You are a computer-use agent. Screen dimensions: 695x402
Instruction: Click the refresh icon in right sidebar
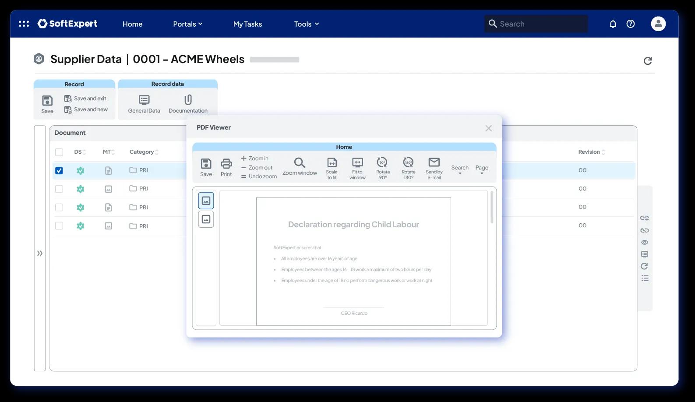(x=644, y=266)
